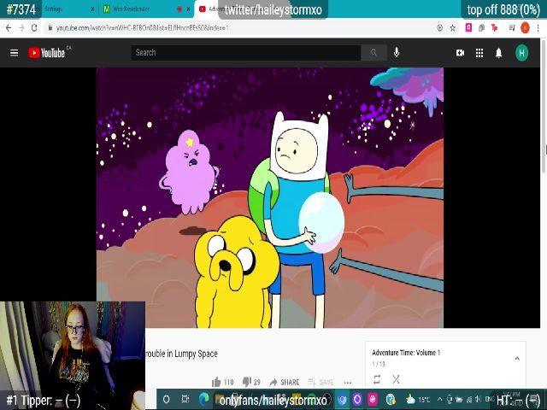The height and width of the screenshot is (410, 547).
Task: Open the notifications bell
Action: pyautogui.click(x=499, y=53)
